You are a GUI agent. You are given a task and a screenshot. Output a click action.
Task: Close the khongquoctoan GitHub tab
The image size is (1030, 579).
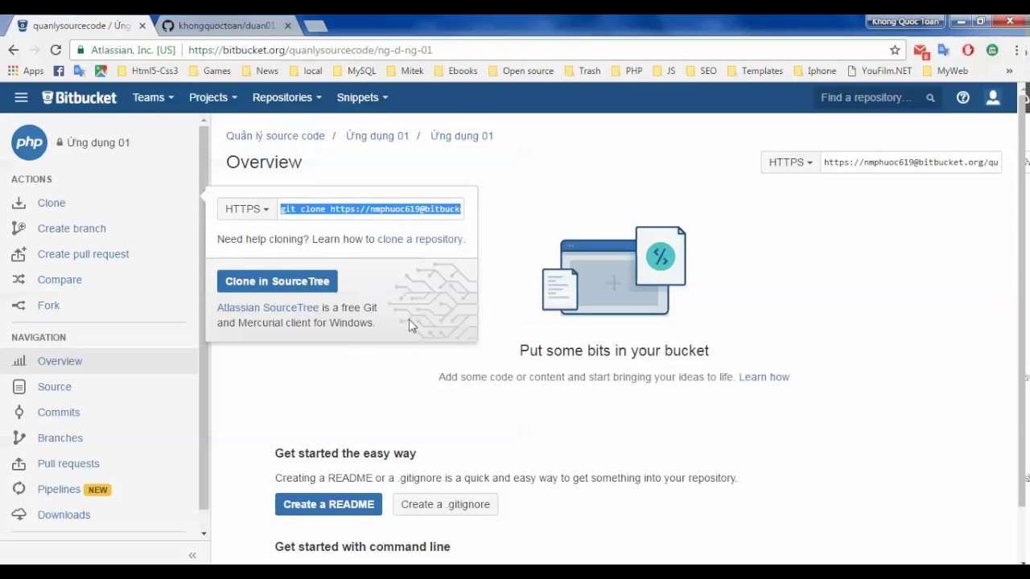pyautogui.click(x=287, y=26)
